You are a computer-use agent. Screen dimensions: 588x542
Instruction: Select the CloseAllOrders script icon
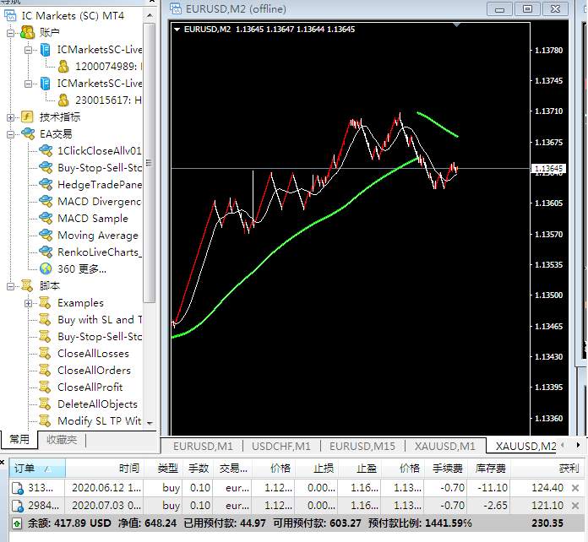(45, 370)
